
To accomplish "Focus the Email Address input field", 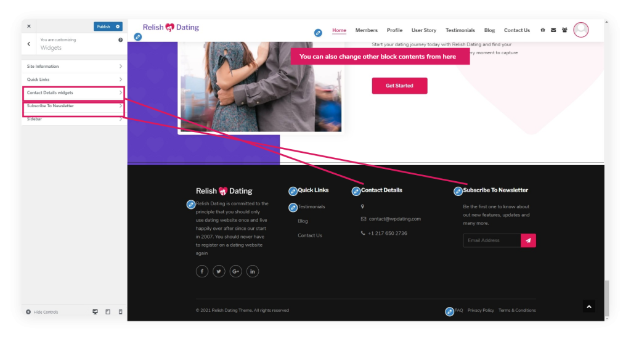I will [492, 241].
